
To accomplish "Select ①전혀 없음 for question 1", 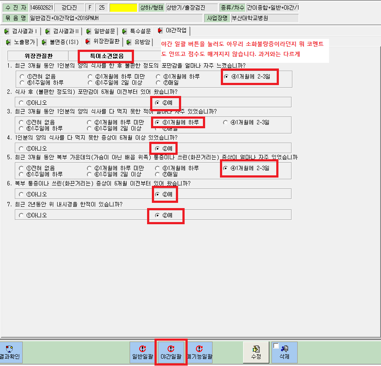I will click(x=22, y=77).
